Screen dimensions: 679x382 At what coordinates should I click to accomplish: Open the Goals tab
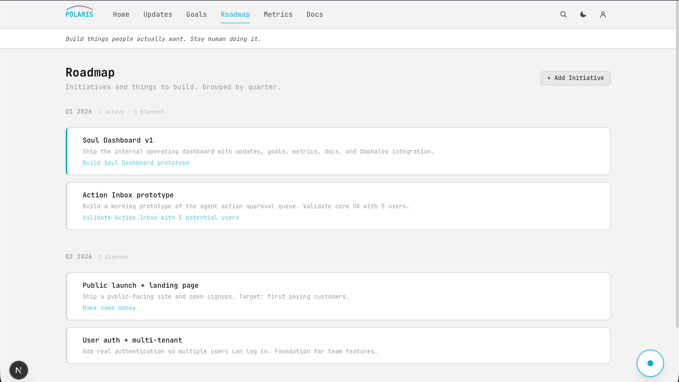coord(197,14)
